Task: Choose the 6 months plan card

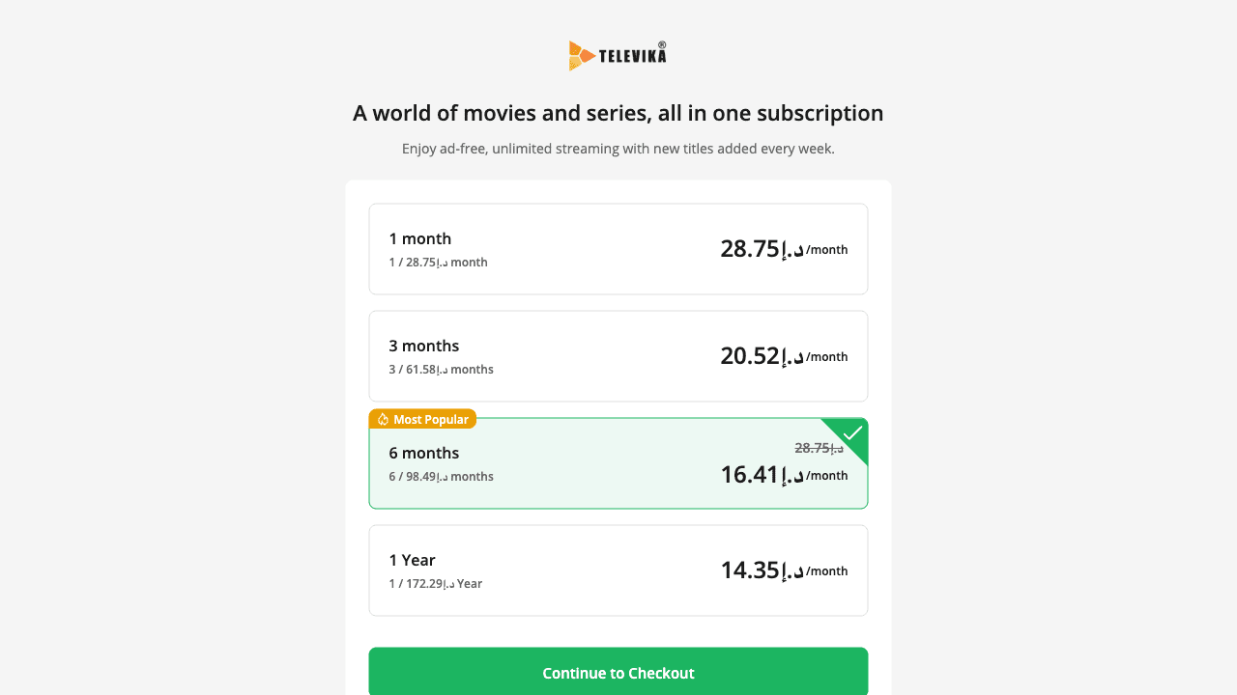Action: click(618, 463)
